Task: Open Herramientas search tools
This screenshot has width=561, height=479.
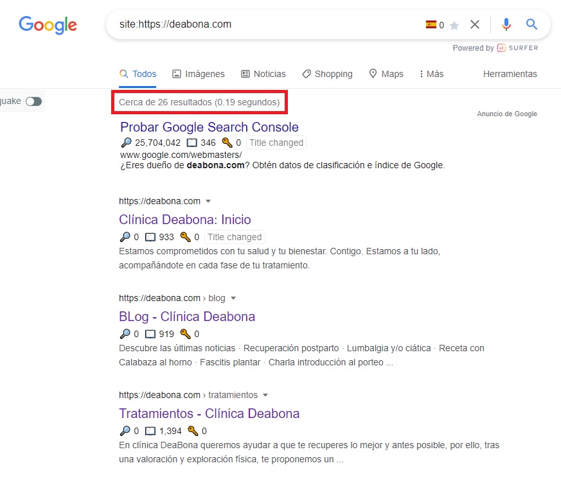Action: point(510,74)
